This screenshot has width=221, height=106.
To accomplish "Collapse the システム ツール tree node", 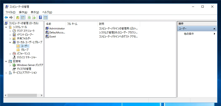I will [6, 27].
